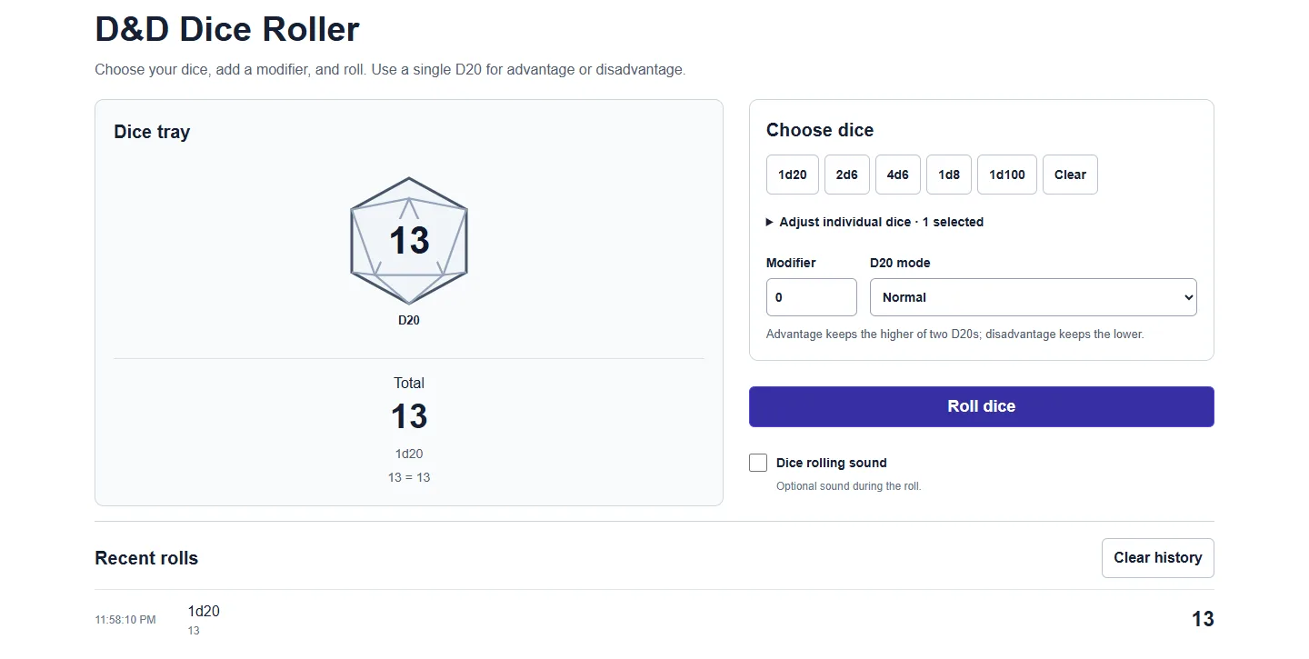
Task: Select the 1d8 preset button
Action: 949,175
